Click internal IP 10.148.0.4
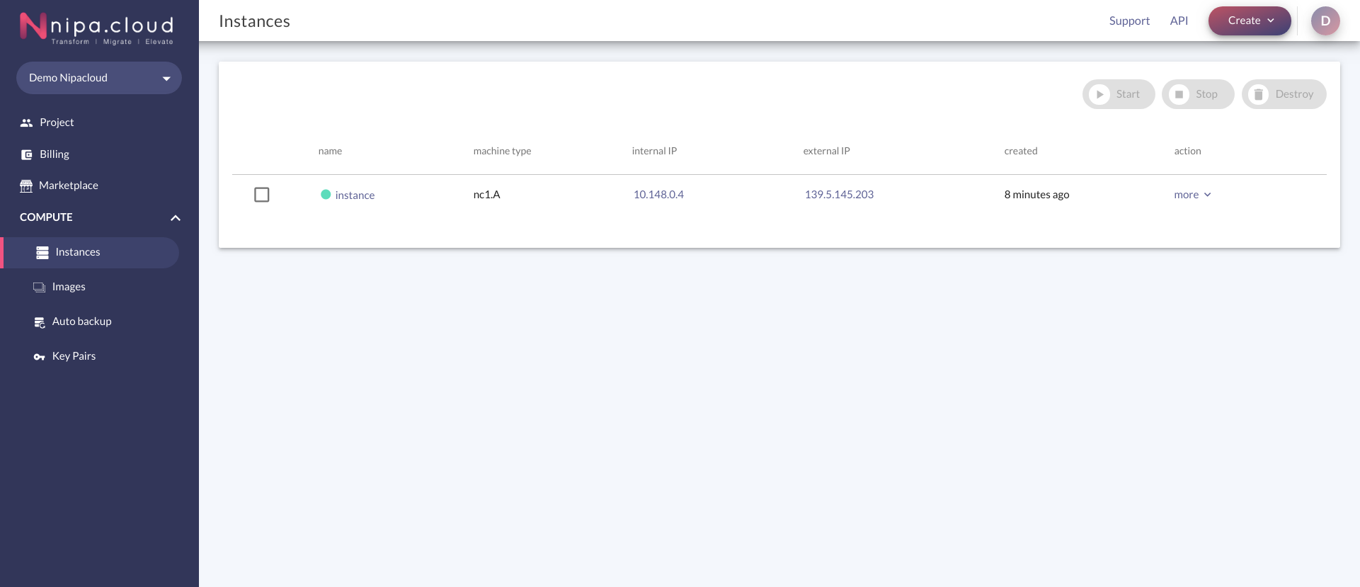The height and width of the screenshot is (587, 1360). (x=658, y=195)
